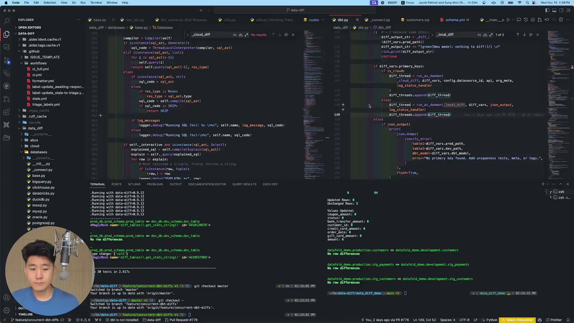This screenshot has height=323, width=574.
Task: Go back with the navigation arrow
Action: [x=201, y=10]
